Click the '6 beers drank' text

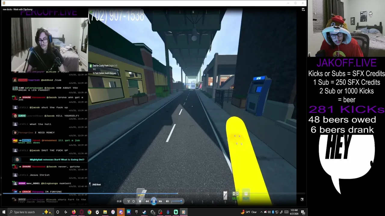(342, 130)
